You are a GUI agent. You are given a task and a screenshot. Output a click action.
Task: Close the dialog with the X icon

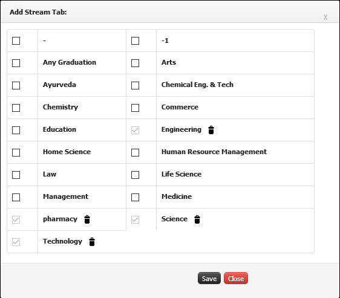[x=325, y=18]
